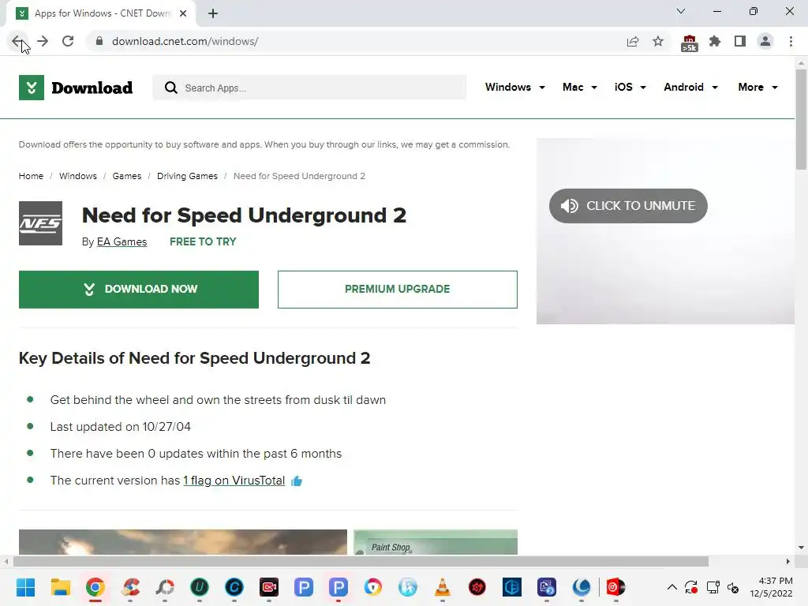Open VLC media player taskbar icon
The height and width of the screenshot is (606, 808).
[443, 587]
